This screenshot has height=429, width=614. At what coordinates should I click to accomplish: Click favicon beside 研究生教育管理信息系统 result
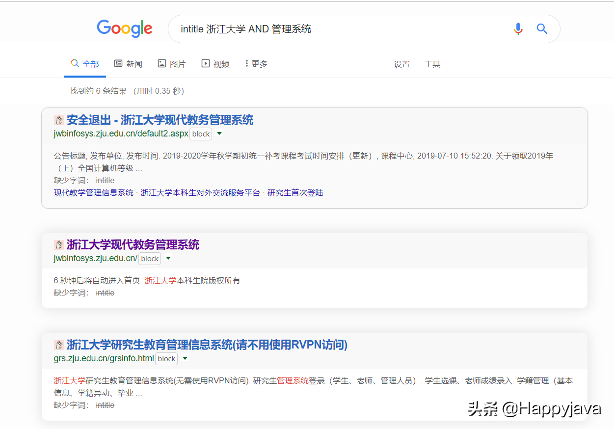(59, 345)
